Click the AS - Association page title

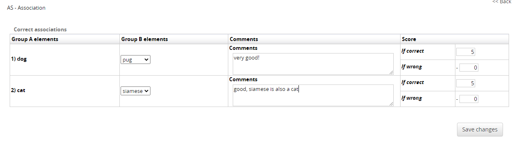pos(26,8)
